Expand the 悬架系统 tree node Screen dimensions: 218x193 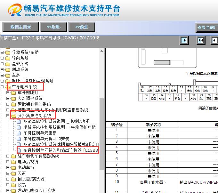[2, 64]
